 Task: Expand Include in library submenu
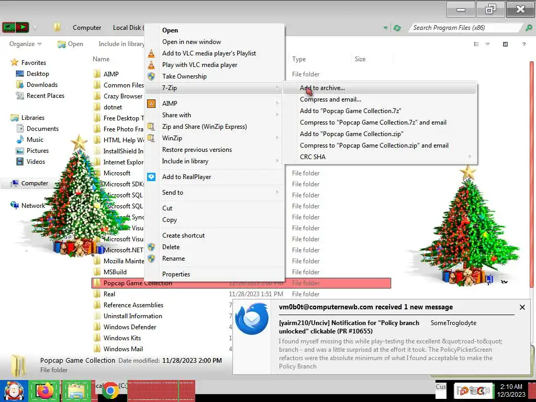(x=215, y=161)
